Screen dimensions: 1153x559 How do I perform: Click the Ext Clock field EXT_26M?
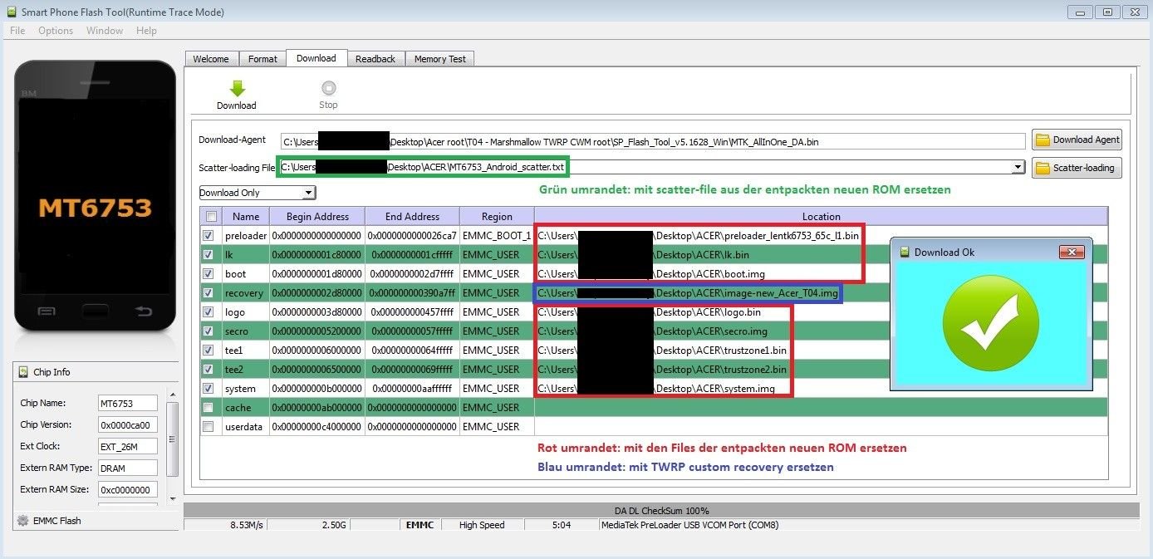coord(127,446)
